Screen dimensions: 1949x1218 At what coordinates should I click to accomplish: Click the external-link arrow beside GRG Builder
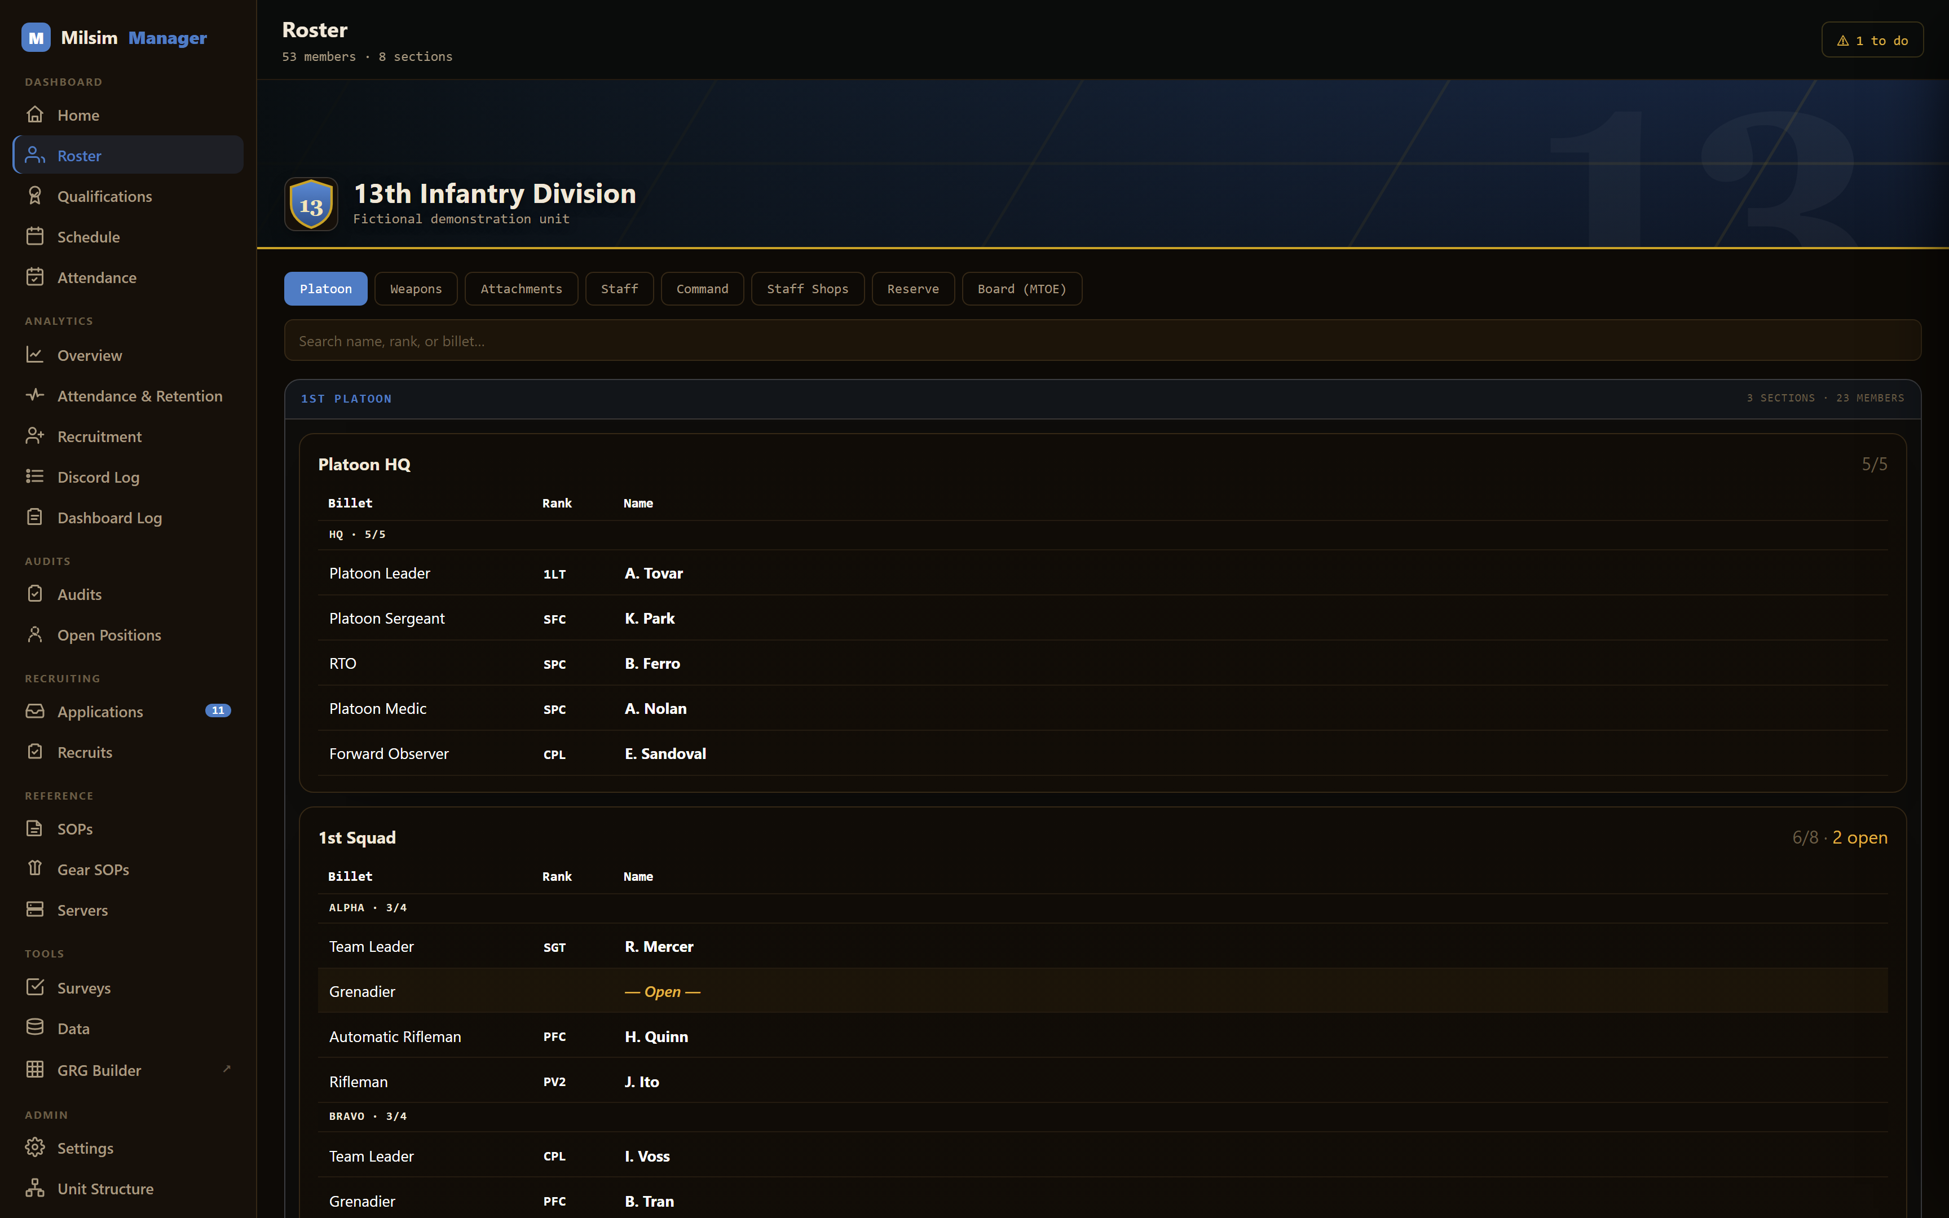click(226, 1069)
